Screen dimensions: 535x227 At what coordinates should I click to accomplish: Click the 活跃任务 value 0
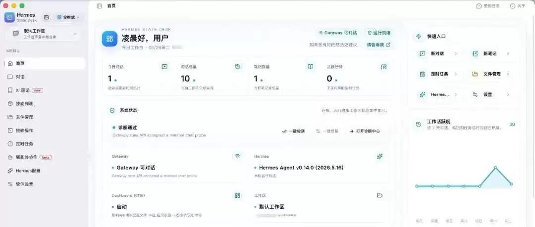(x=329, y=79)
